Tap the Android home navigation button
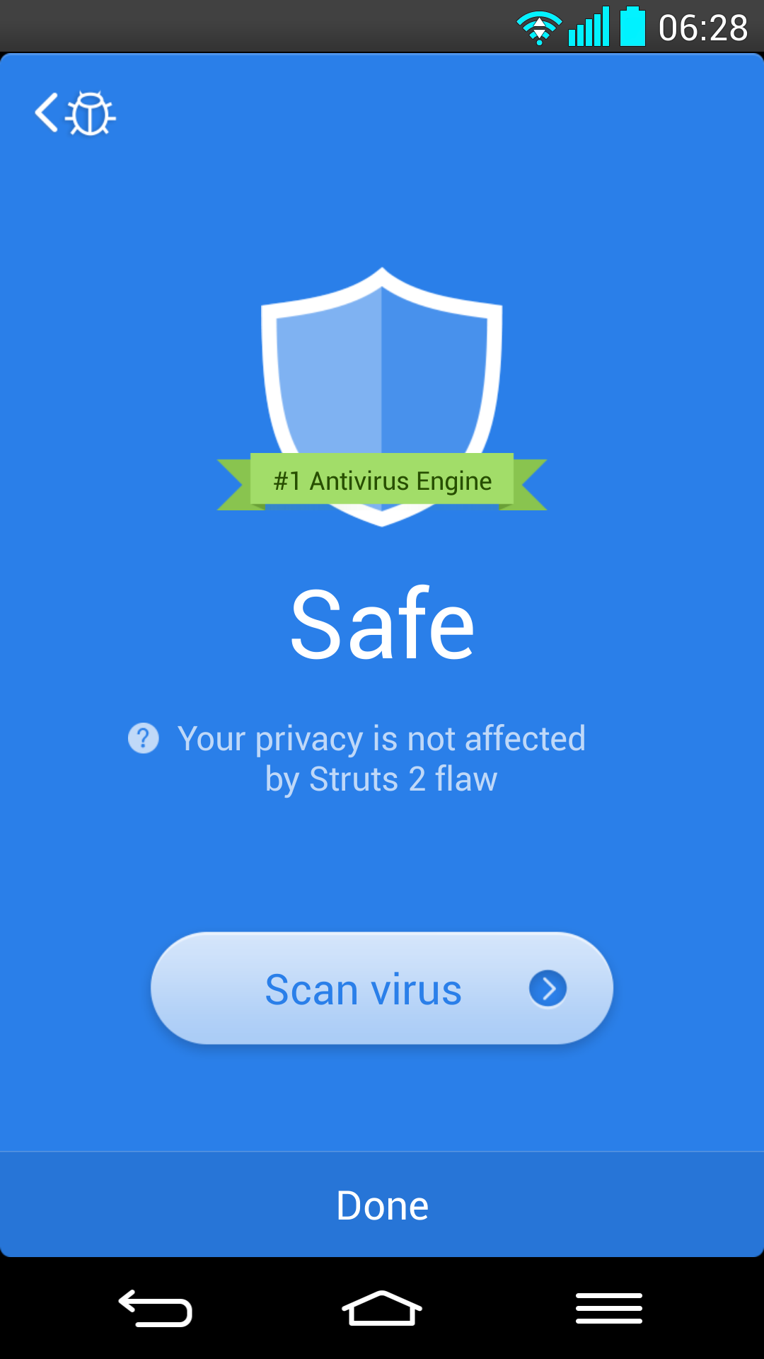 [x=382, y=1308]
